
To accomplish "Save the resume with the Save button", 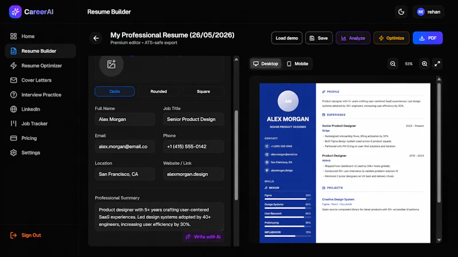I will coord(319,38).
